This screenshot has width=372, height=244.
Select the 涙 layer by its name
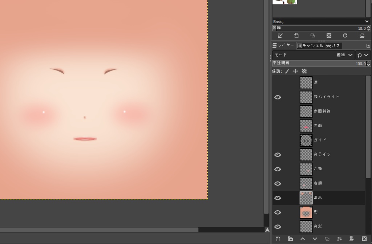(x=316, y=82)
